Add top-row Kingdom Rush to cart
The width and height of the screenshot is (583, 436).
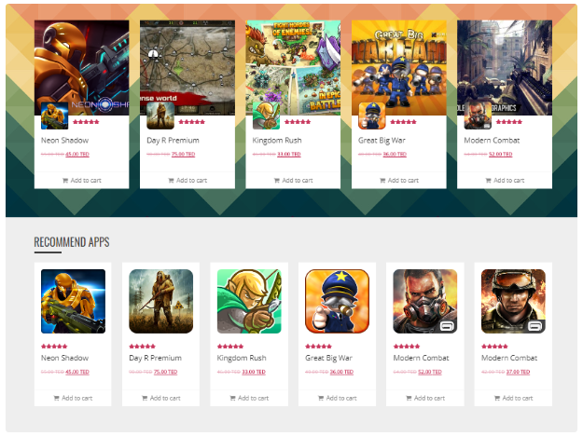293,180
